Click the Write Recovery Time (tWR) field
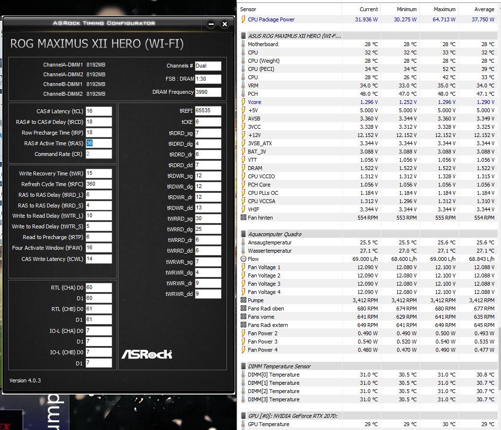Screen dimensions: 501x430 [x=99, y=173]
